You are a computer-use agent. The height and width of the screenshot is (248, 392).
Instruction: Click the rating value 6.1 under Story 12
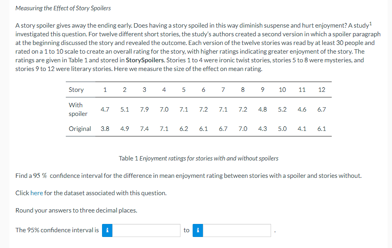tap(322, 129)
